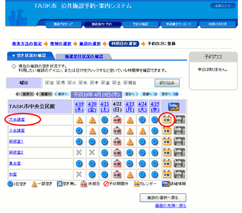
Task: Open Info details icon for 小会議室 row
Action: 179,131
